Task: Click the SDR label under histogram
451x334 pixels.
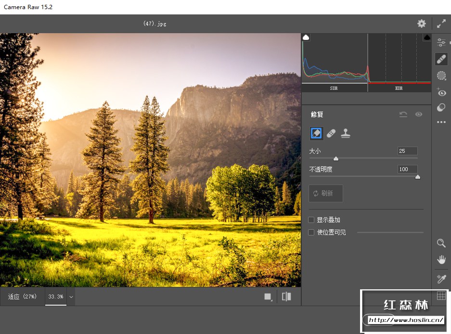Action: [x=334, y=88]
